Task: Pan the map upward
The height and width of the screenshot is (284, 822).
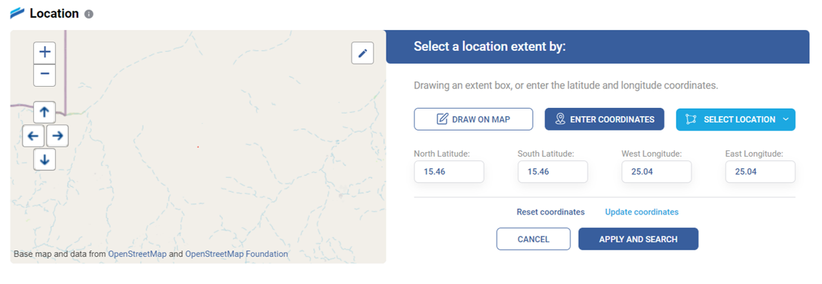Action: click(x=44, y=112)
